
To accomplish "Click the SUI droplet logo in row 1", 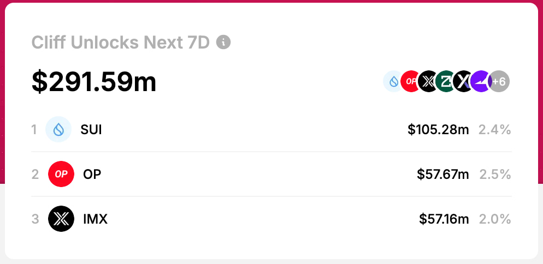I will pos(58,130).
